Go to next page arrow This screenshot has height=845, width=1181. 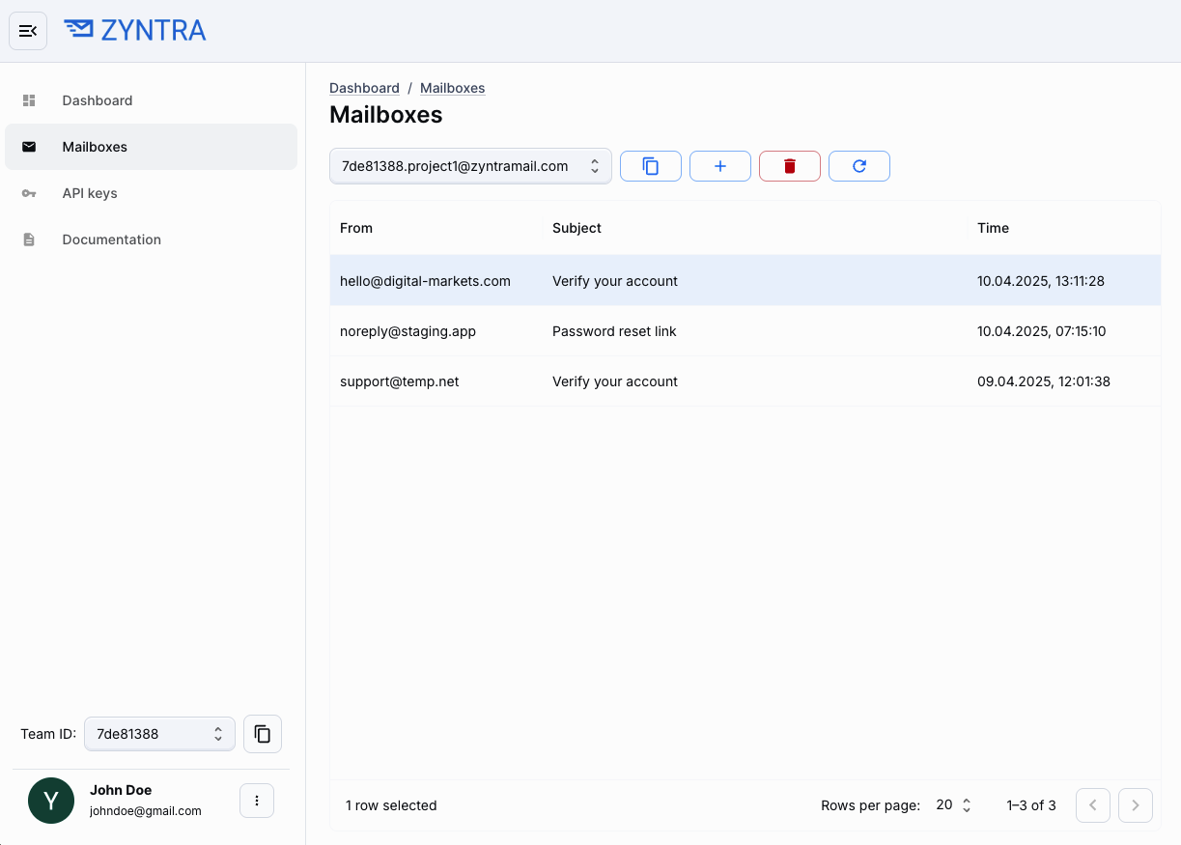1136,805
